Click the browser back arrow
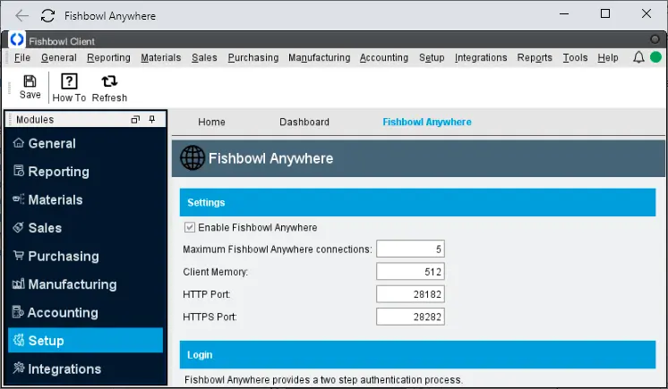Image resolution: width=668 pixels, height=389 pixels. (x=21, y=16)
